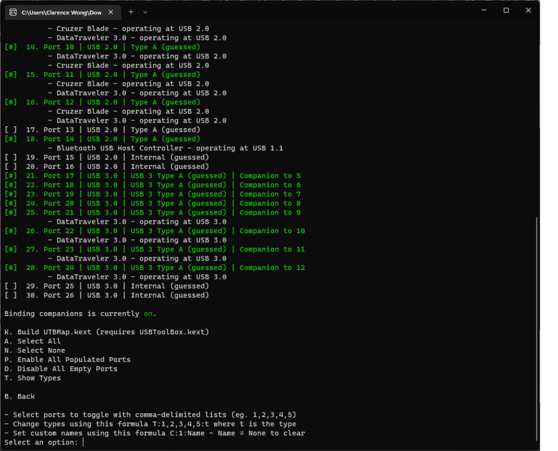Click the 'A. Select All' option line

coord(32,342)
